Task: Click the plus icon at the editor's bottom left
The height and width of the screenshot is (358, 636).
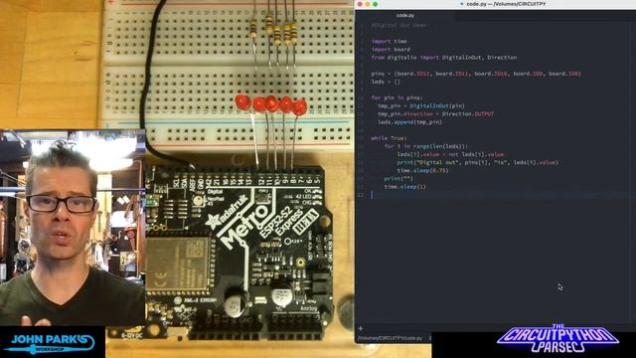Action: click(x=361, y=328)
